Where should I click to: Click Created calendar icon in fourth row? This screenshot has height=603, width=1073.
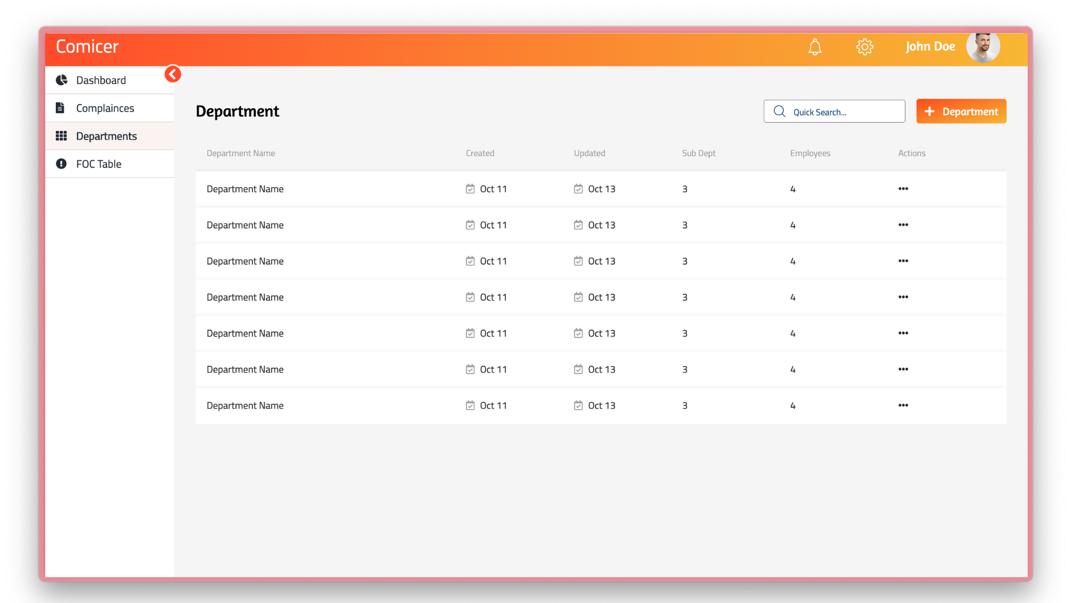coord(470,297)
